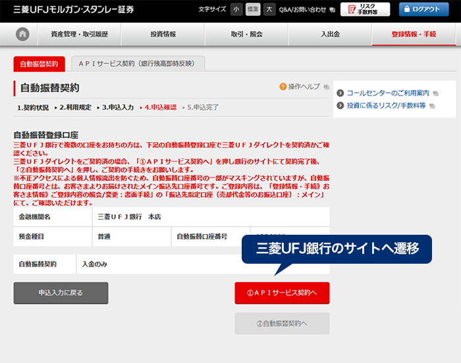Click new-window icon next to 操作ヘルプ
Image resolution: width=461 pixels, height=363 pixels.
[x=327, y=87]
